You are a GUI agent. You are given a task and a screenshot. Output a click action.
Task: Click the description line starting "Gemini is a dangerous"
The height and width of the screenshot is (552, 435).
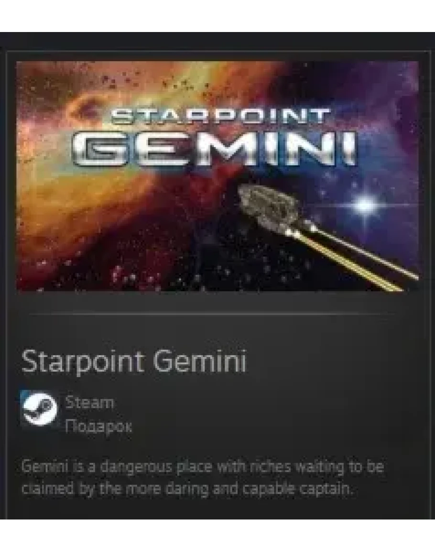coord(203,467)
